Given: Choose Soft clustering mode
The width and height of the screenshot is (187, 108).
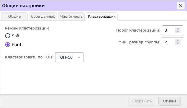Looking at the screenshot, I should [8, 36].
